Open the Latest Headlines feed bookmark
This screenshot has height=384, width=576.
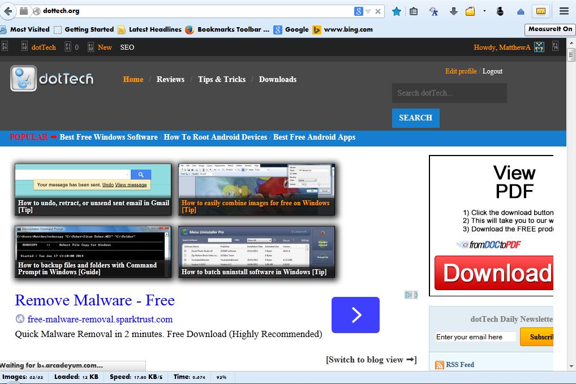tap(149, 29)
